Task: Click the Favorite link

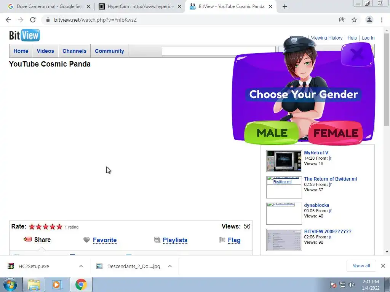Action: 105,240
